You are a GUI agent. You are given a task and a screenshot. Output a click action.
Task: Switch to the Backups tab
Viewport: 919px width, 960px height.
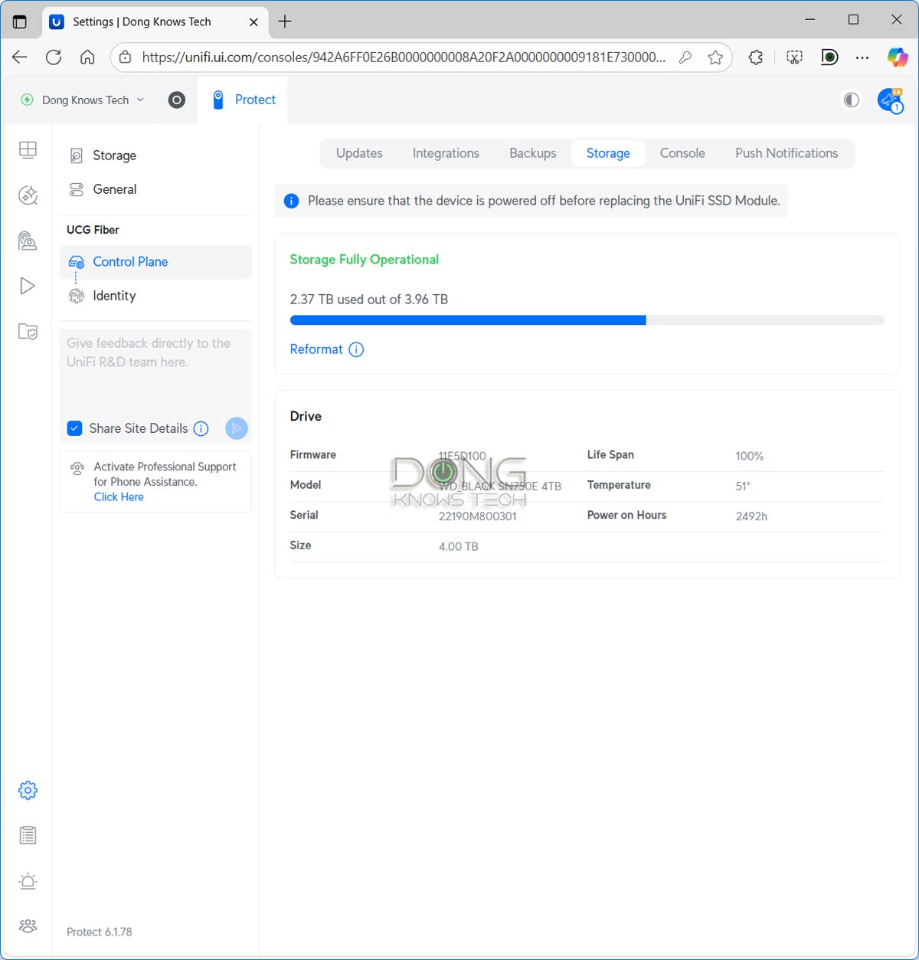tap(532, 153)
